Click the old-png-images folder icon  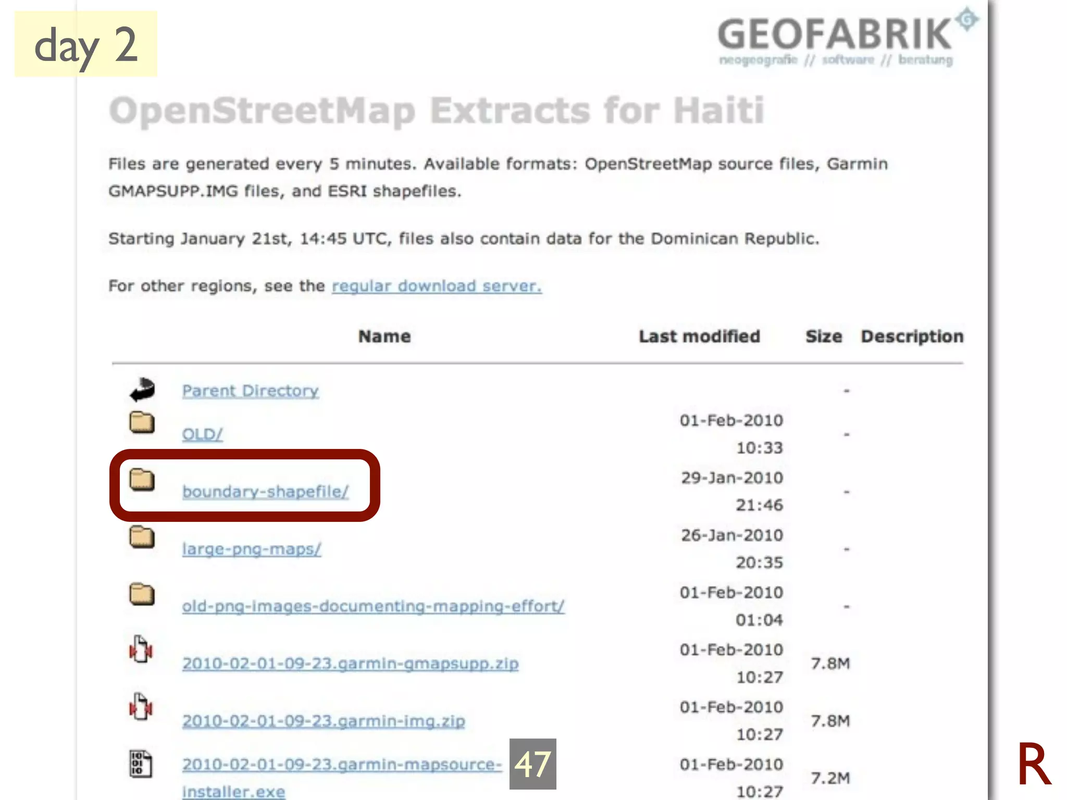tap(142, 594)
